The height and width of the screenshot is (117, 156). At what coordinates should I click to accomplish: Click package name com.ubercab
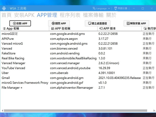59,73
